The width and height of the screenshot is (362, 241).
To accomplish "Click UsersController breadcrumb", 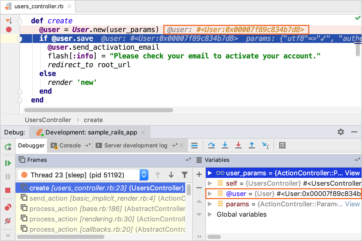I will [48, 120].
